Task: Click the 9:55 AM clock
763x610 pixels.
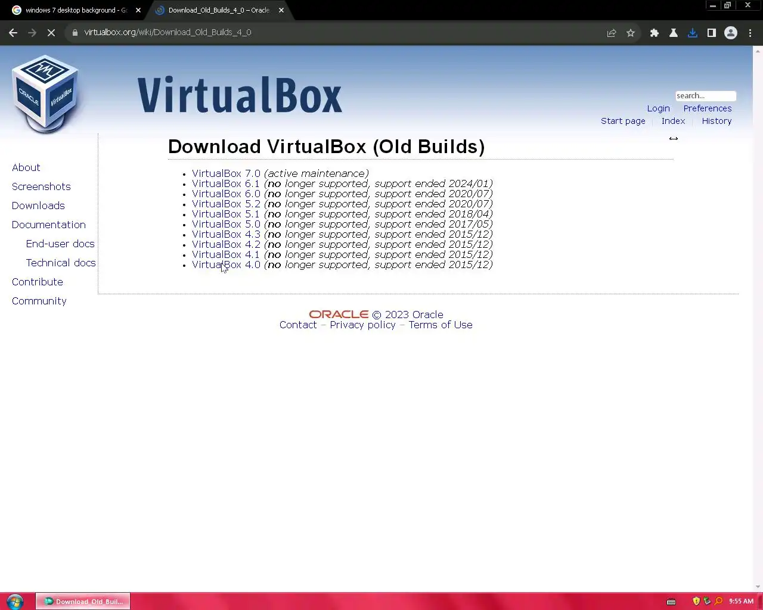Action: click(741, 601)
